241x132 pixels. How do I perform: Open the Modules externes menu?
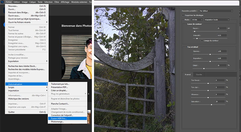pos(79,2)
